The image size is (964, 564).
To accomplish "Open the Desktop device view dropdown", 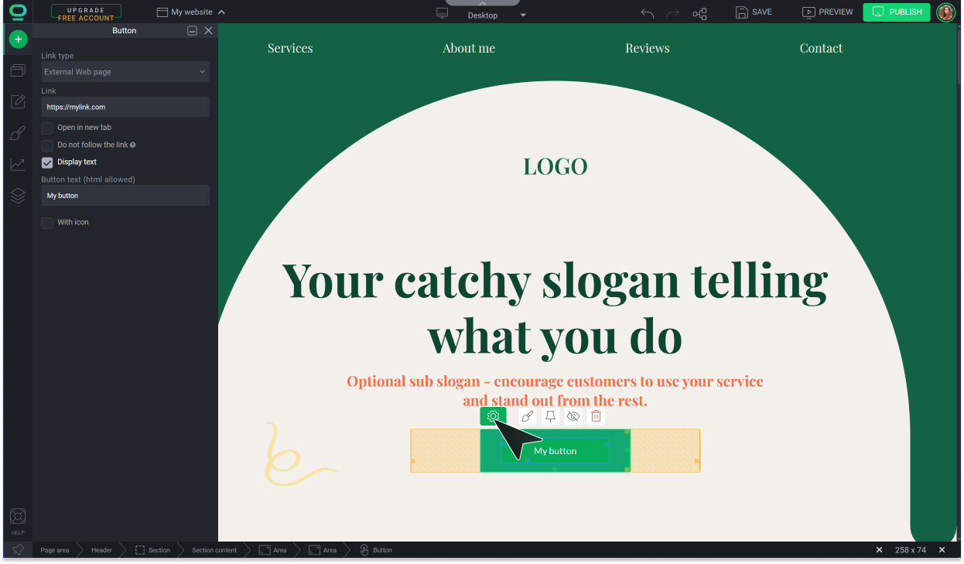I will 482,15.
